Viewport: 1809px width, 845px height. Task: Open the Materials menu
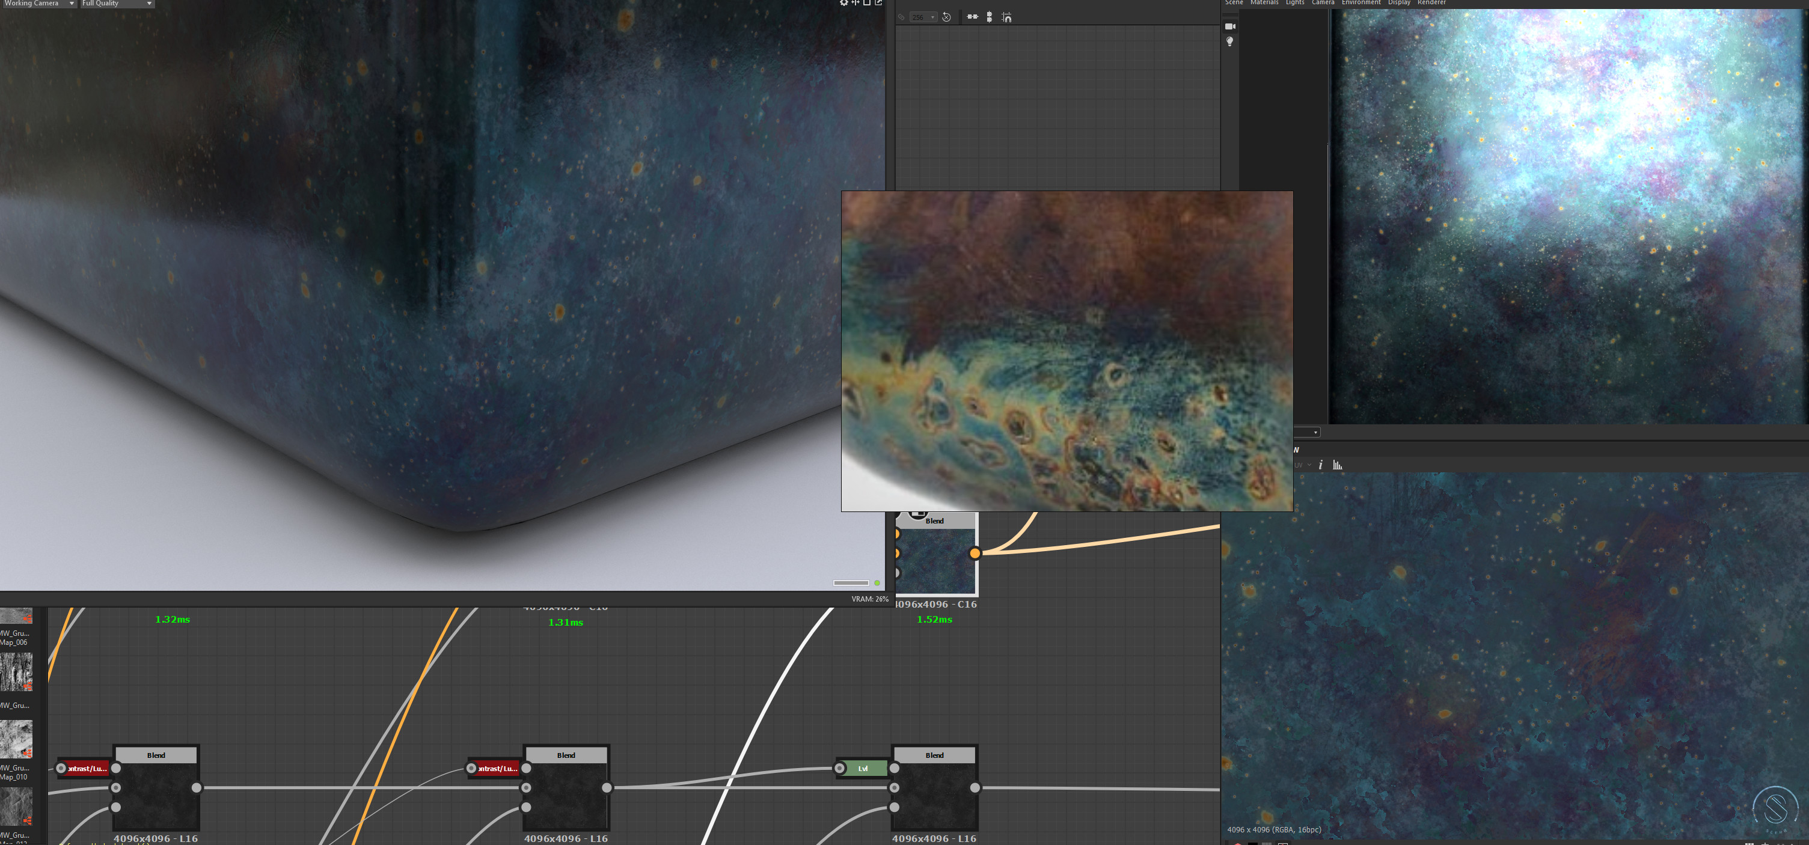1264,3
